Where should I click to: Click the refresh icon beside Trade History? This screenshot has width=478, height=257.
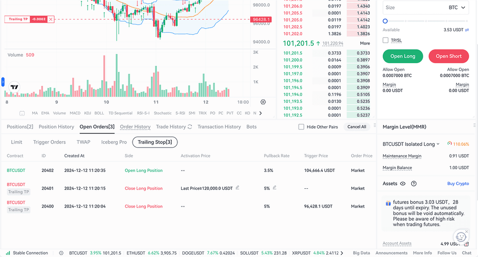[x=190, y=127]
